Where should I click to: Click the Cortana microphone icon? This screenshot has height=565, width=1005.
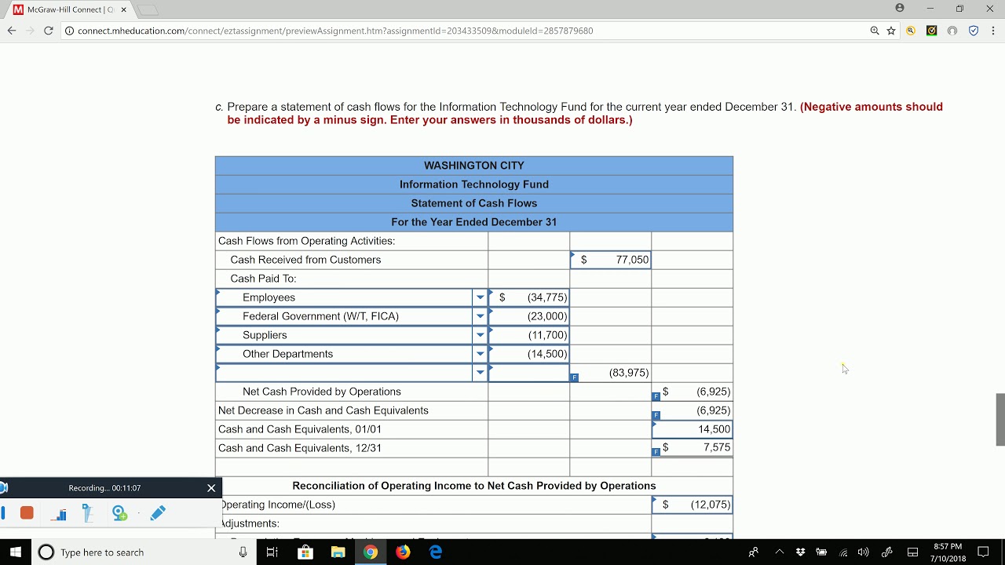(243, 552)
